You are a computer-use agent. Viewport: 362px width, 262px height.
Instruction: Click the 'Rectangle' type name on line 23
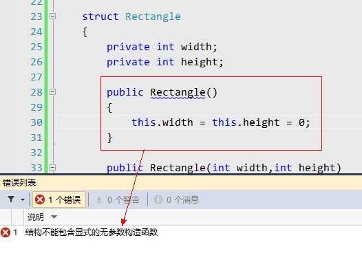[x=153, y=17]
